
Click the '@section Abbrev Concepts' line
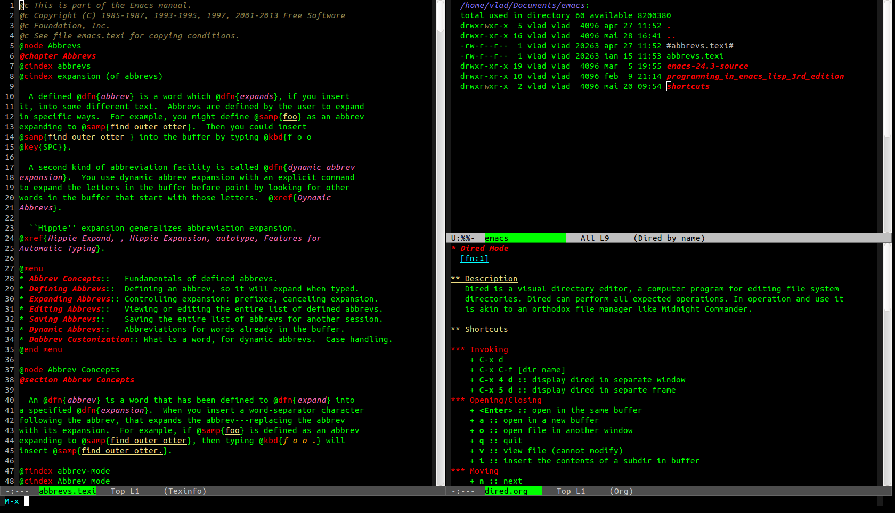[77, 380]
